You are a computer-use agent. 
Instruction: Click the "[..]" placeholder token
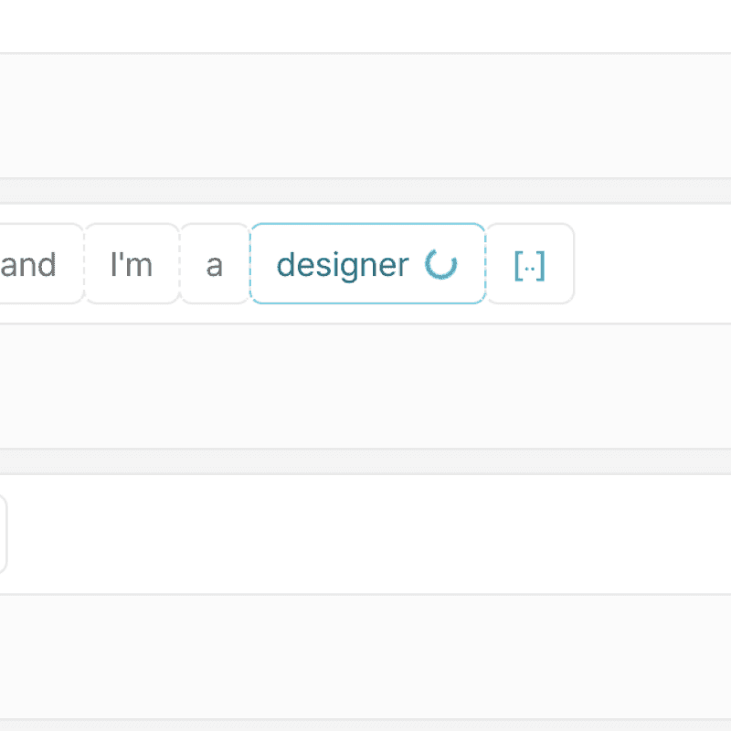(x=530, y=264)
